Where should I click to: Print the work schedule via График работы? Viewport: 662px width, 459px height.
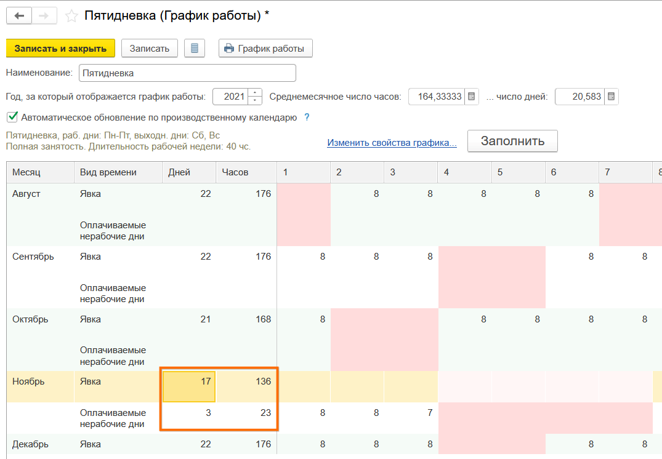point(265,48)
